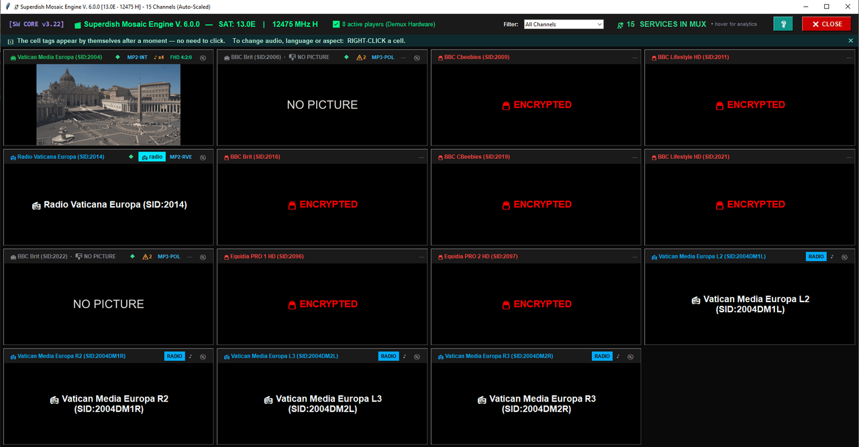The height and width of the screenshot is (447, 859).
Task: Click the green diamond on BBC Brit SID:2006
Action: click(346, 58)
